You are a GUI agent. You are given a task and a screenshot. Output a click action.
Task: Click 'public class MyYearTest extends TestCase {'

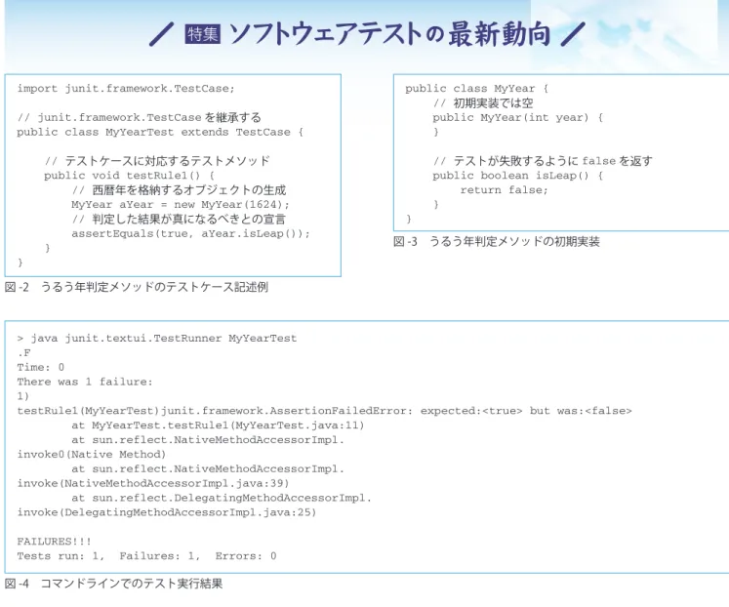click(x=160, y=132)
